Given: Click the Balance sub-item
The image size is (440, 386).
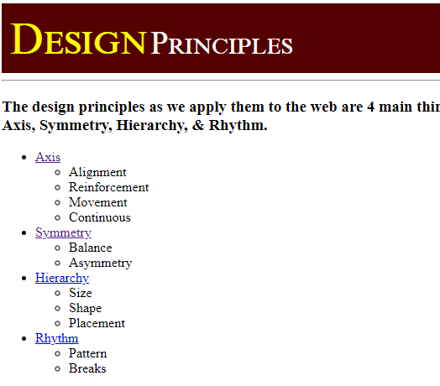Looking at the screenshot, I should (91, 248).
